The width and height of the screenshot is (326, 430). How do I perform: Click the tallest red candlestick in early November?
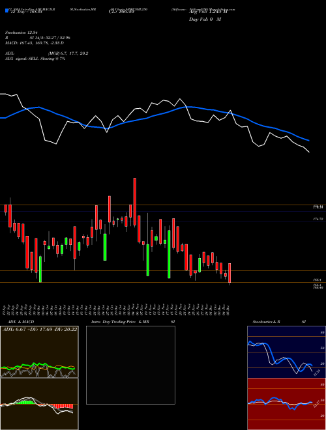(x=135, y=202)
